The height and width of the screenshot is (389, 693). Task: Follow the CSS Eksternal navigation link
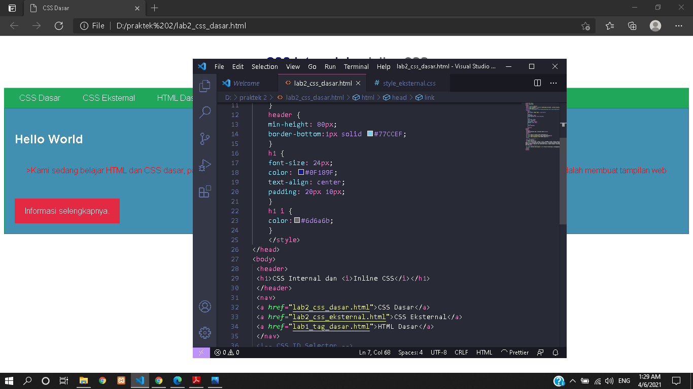tap(108, 98)
